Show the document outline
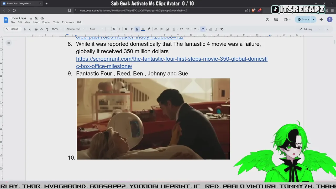The height and width of the screenshot is (189, 336). pyautogui.click(x=9, y=43)
